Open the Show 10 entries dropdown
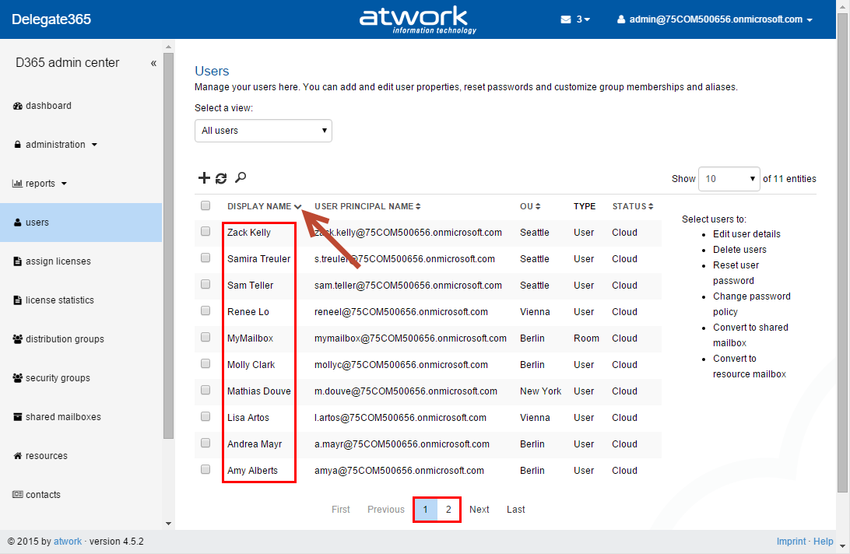 click(729, 179)
